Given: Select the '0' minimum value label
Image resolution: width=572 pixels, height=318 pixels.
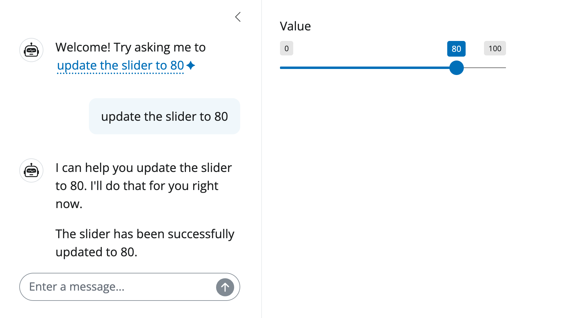Looking at the screenshot, I should (286, 48).
